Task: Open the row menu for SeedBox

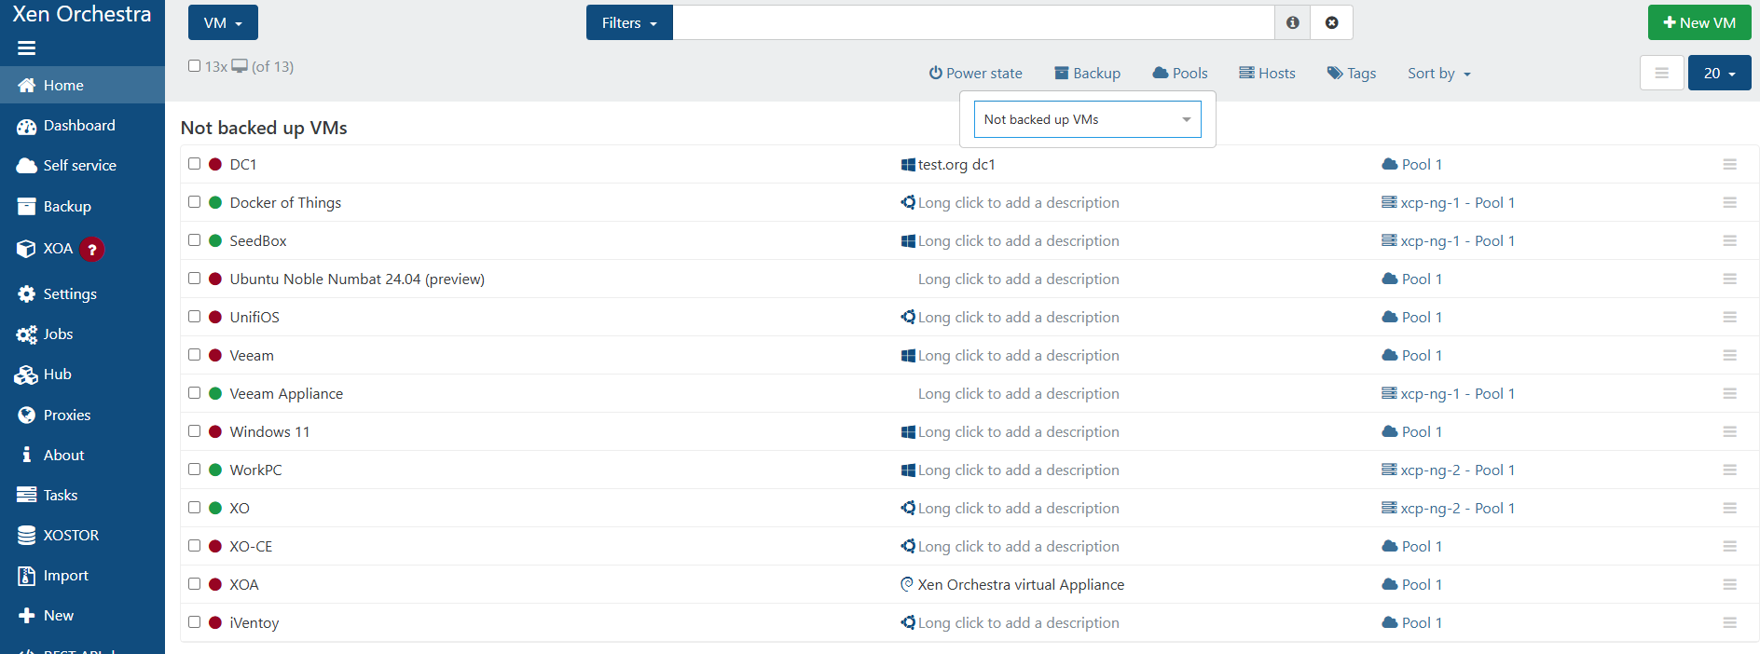Action: pos(1729,240)
